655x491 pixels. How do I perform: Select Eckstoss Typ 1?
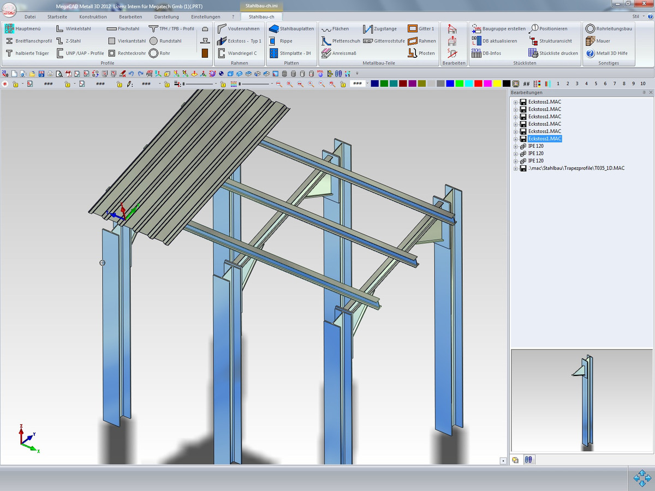click(x=239, y=41)
